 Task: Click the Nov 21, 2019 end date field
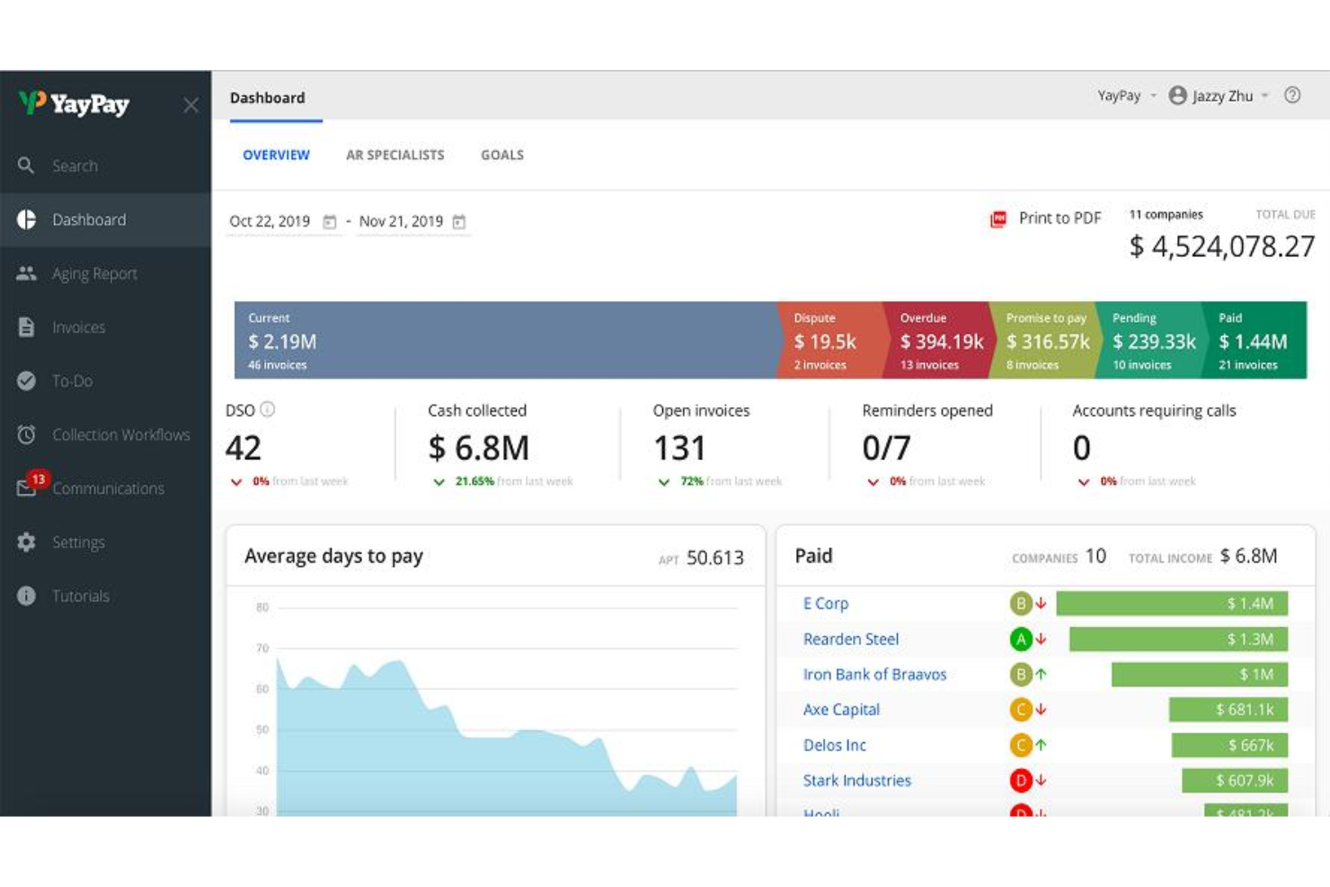point(412,222)
